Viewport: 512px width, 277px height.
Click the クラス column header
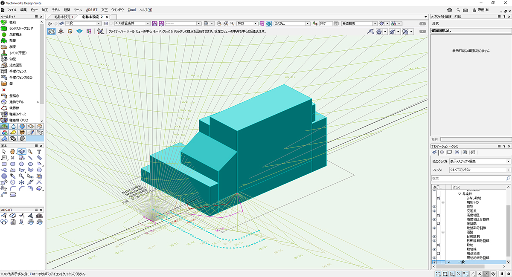pos(456,187)
